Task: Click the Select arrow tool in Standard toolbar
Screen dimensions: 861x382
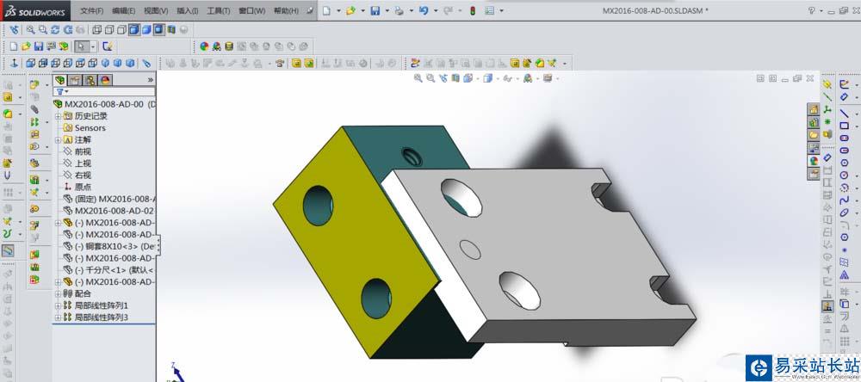Action: pyautogui.click(x=81, y=46)
